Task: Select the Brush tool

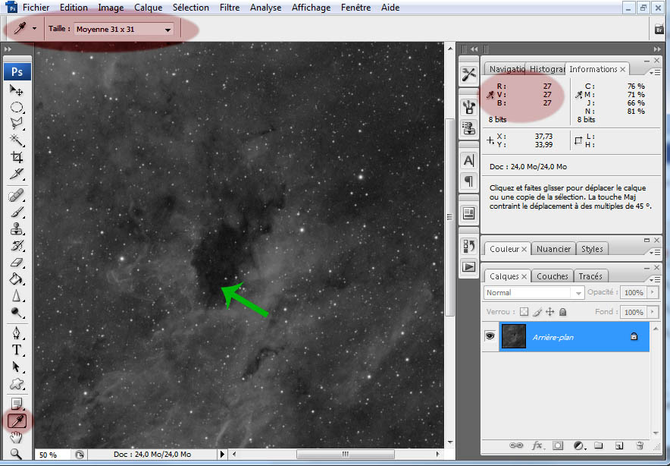Action: [17, 213]
